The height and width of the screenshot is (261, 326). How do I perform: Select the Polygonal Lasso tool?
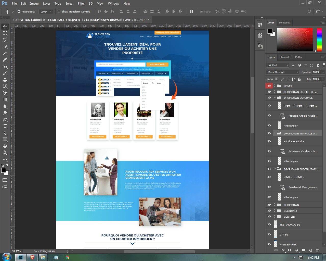[5, 40]
